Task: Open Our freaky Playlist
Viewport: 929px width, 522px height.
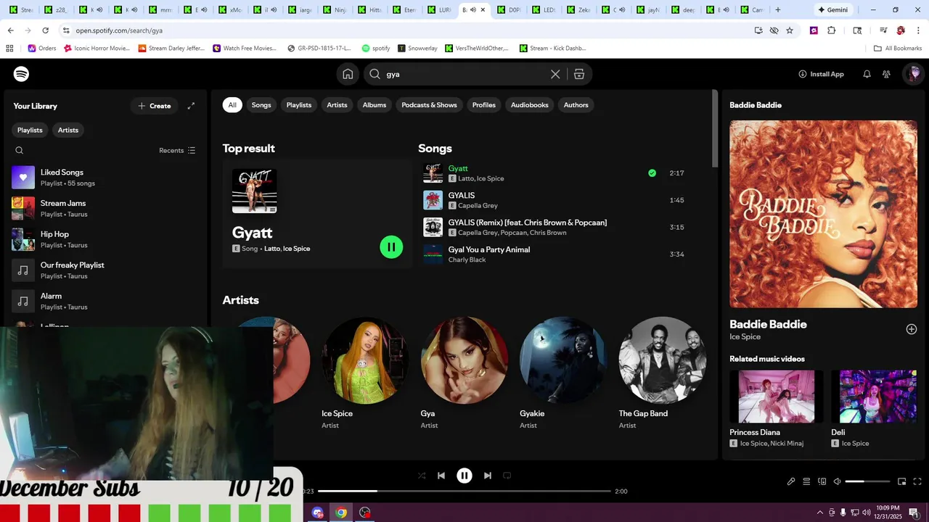Action: [x=105, y=270]
